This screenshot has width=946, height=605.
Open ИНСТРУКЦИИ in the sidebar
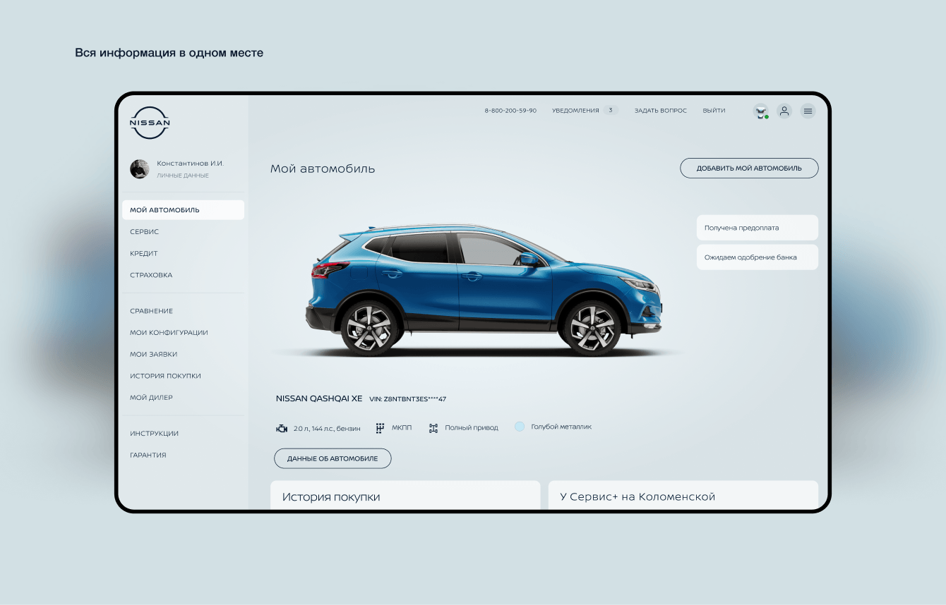pos(154,434)
